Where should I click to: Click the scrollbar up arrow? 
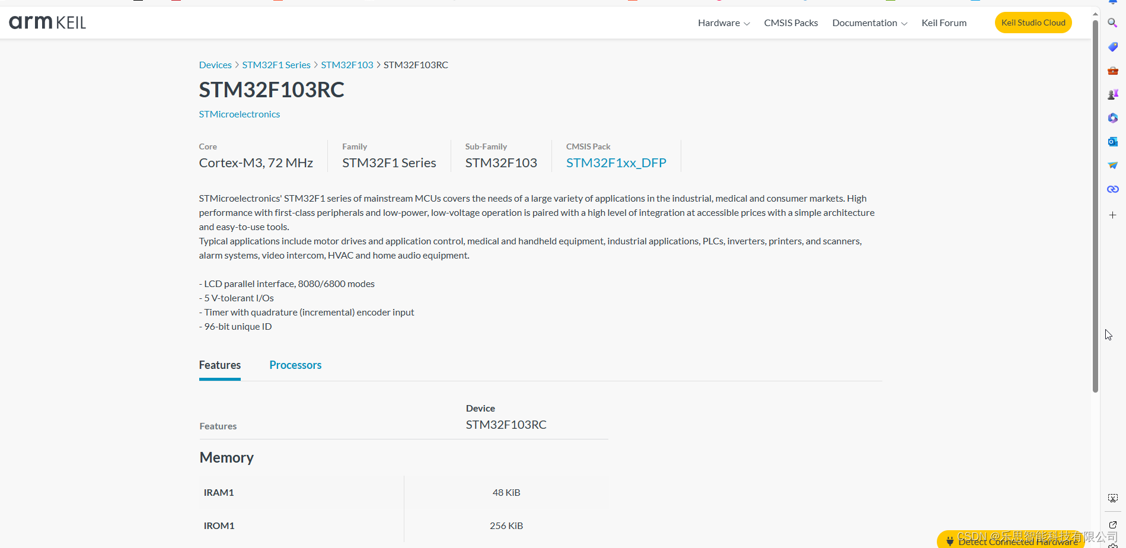pos(1095,14)
